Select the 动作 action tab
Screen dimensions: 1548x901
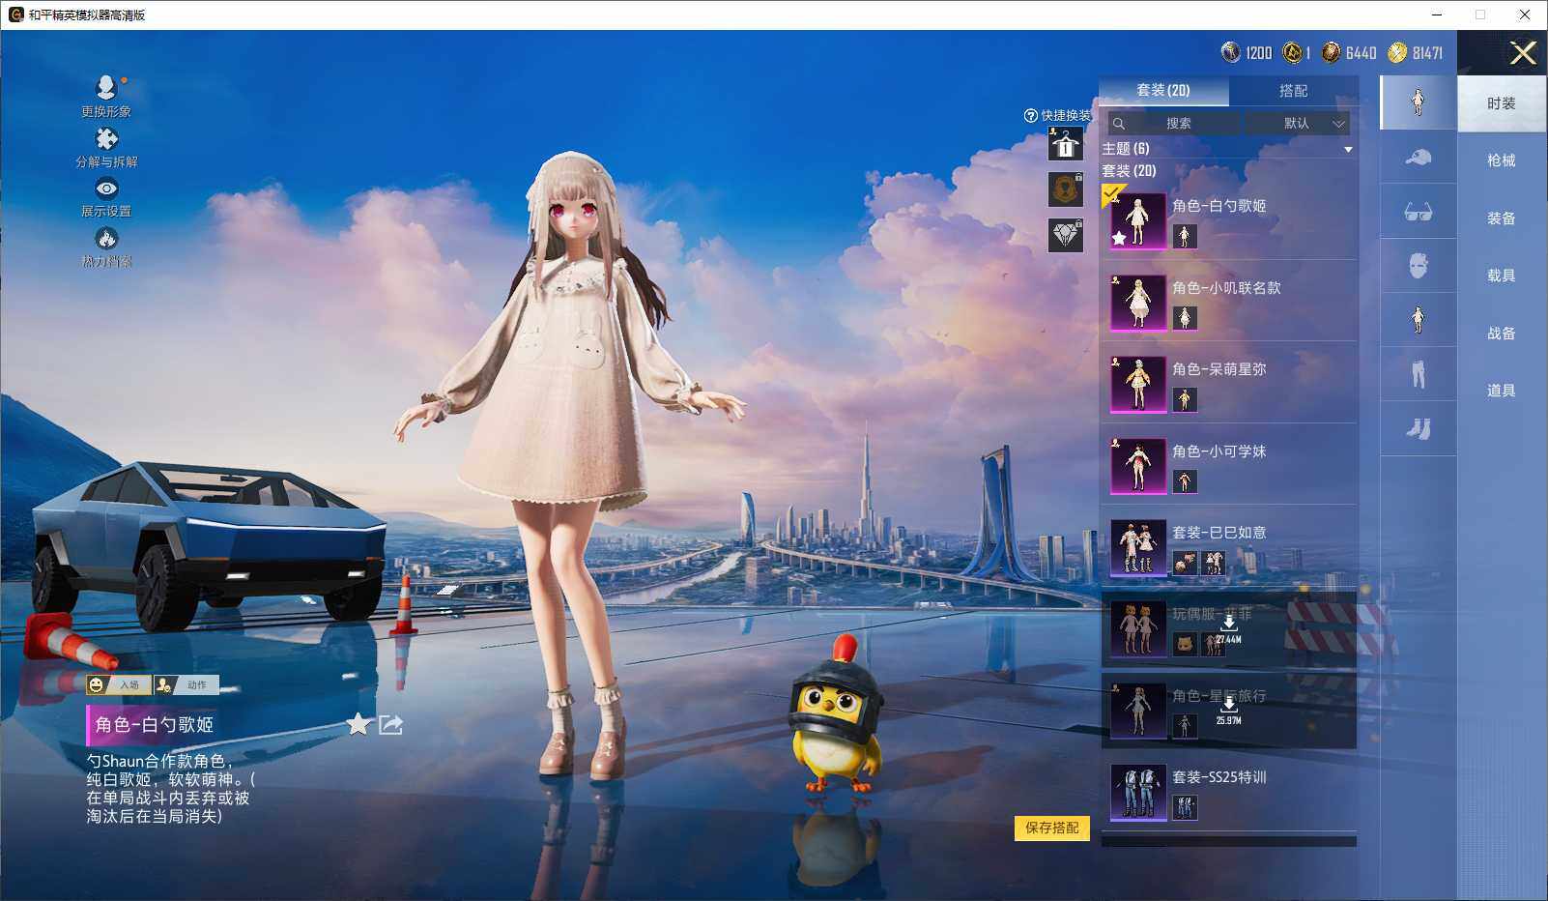click(x=186, y=684)
